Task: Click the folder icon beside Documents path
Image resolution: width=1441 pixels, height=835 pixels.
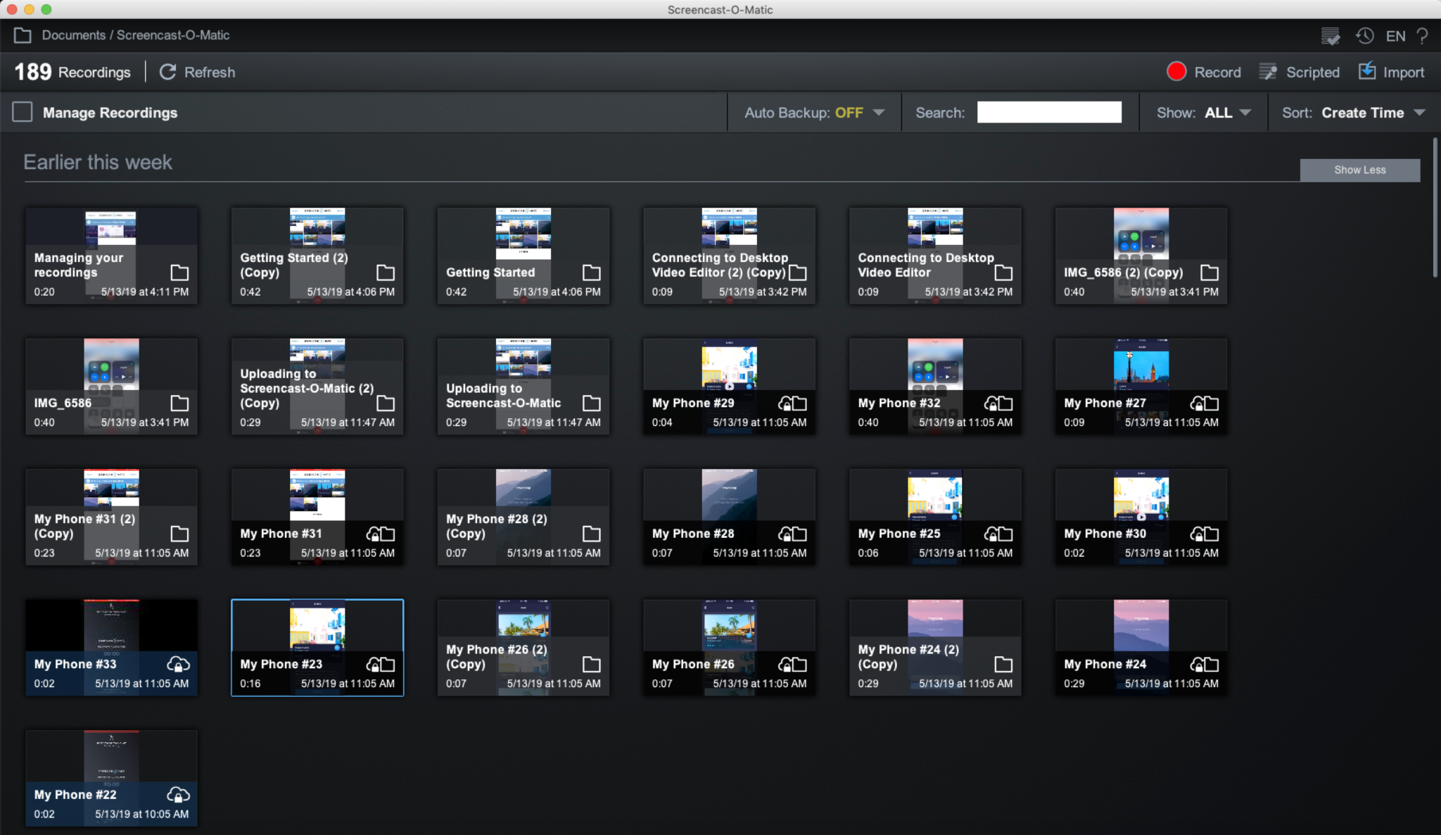Action: [23, 35]
